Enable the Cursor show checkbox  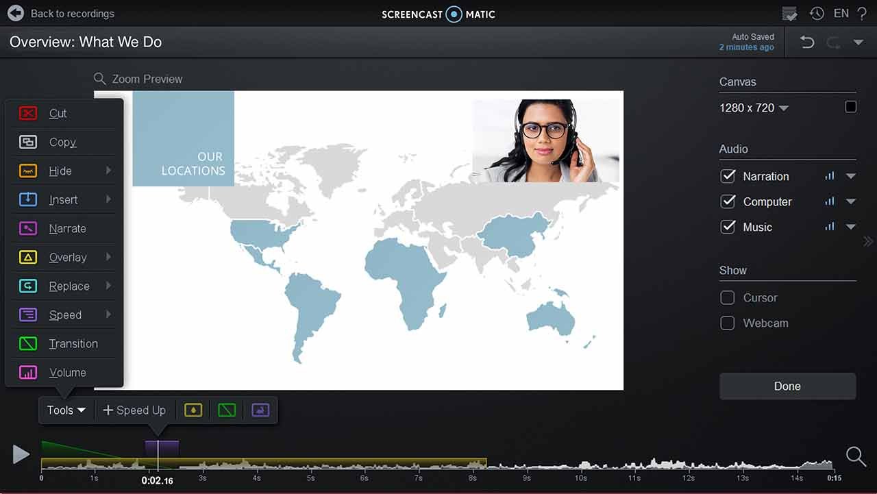click(x=728, y=297)
